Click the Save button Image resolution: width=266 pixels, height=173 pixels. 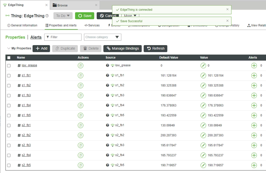[85, 16]
